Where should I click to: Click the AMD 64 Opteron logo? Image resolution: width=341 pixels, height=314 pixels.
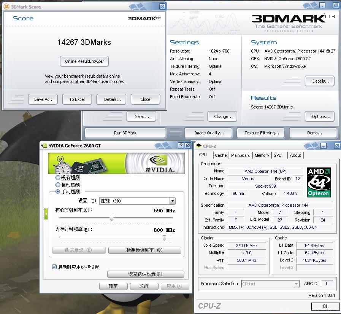tap(319, 182)
